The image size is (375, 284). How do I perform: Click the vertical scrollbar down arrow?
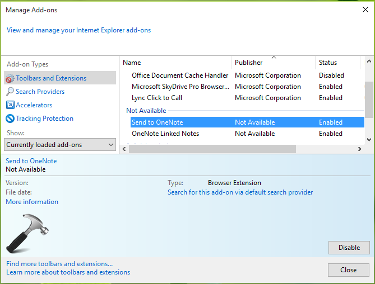pyautogui.click(x=369, y=140)
